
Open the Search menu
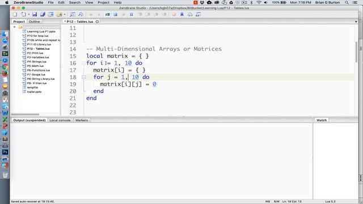coord(75,2)
